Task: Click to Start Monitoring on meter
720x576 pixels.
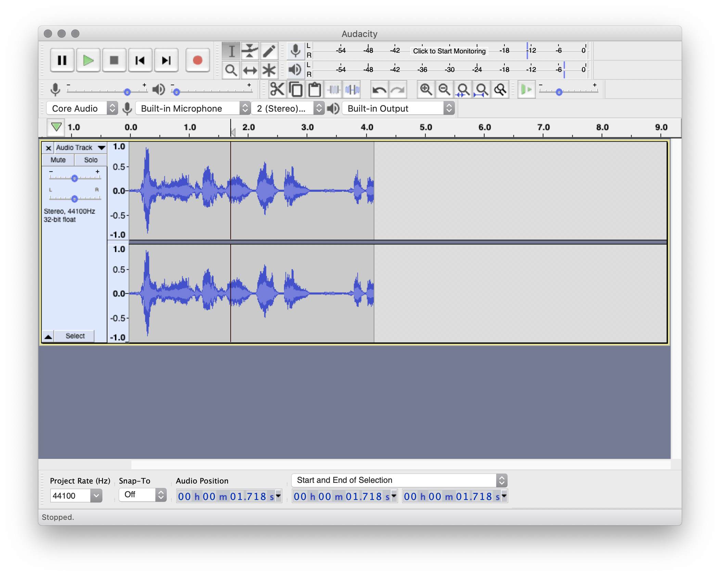Action: coord(449,51)
